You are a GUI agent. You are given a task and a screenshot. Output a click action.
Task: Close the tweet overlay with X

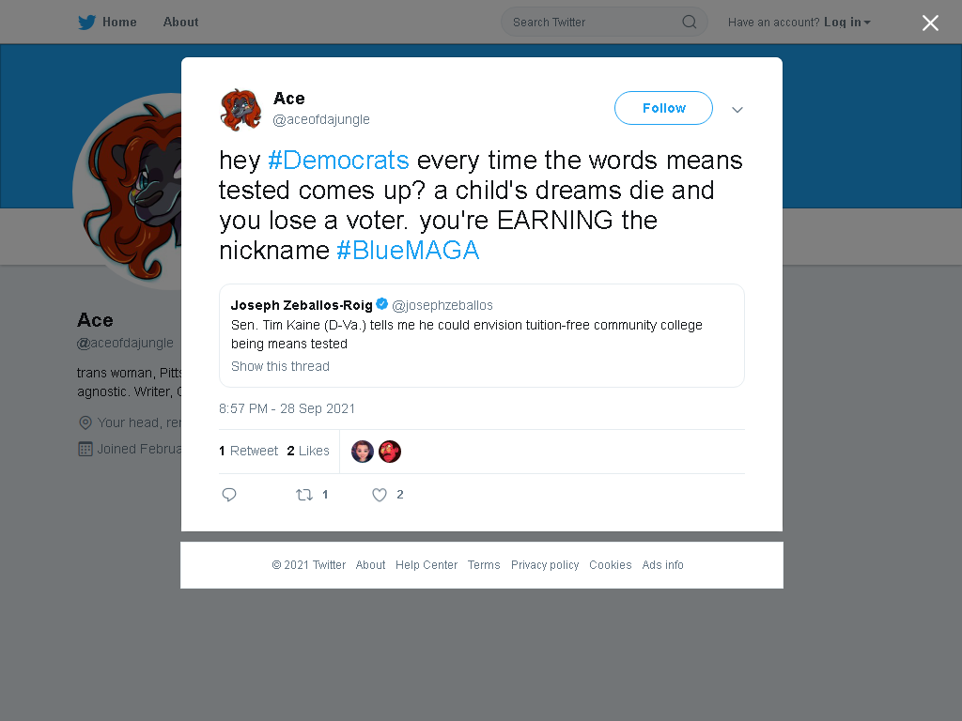[x=930, y=23]
